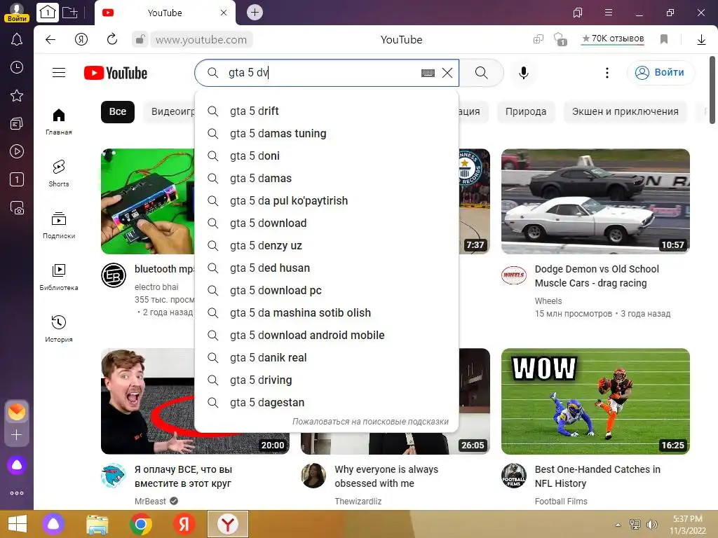The height and width of the screenshot is (538, 718).
Task: Open MrBeast video thumbnail
Action: [147, 401]
